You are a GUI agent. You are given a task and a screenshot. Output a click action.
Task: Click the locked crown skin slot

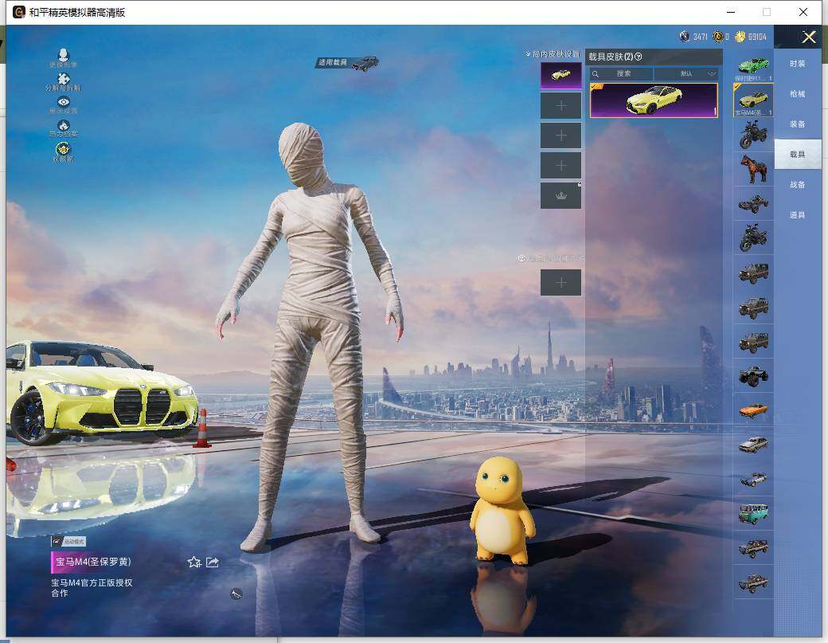560,195
